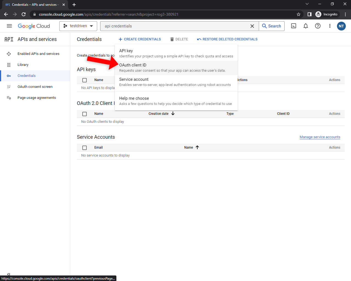This screenshot has height=281, width=351.
Task: Choose API key from the dropdown menu
Action: 176,53
